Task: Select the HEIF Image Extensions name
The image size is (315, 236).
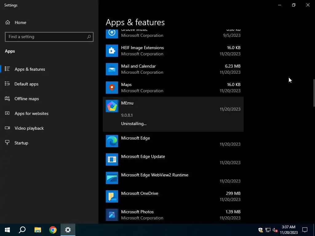Action: tap(142, 48)
